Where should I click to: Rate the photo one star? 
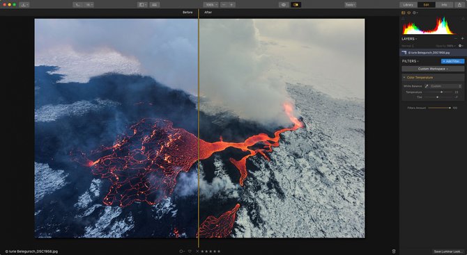coord(203,251)
